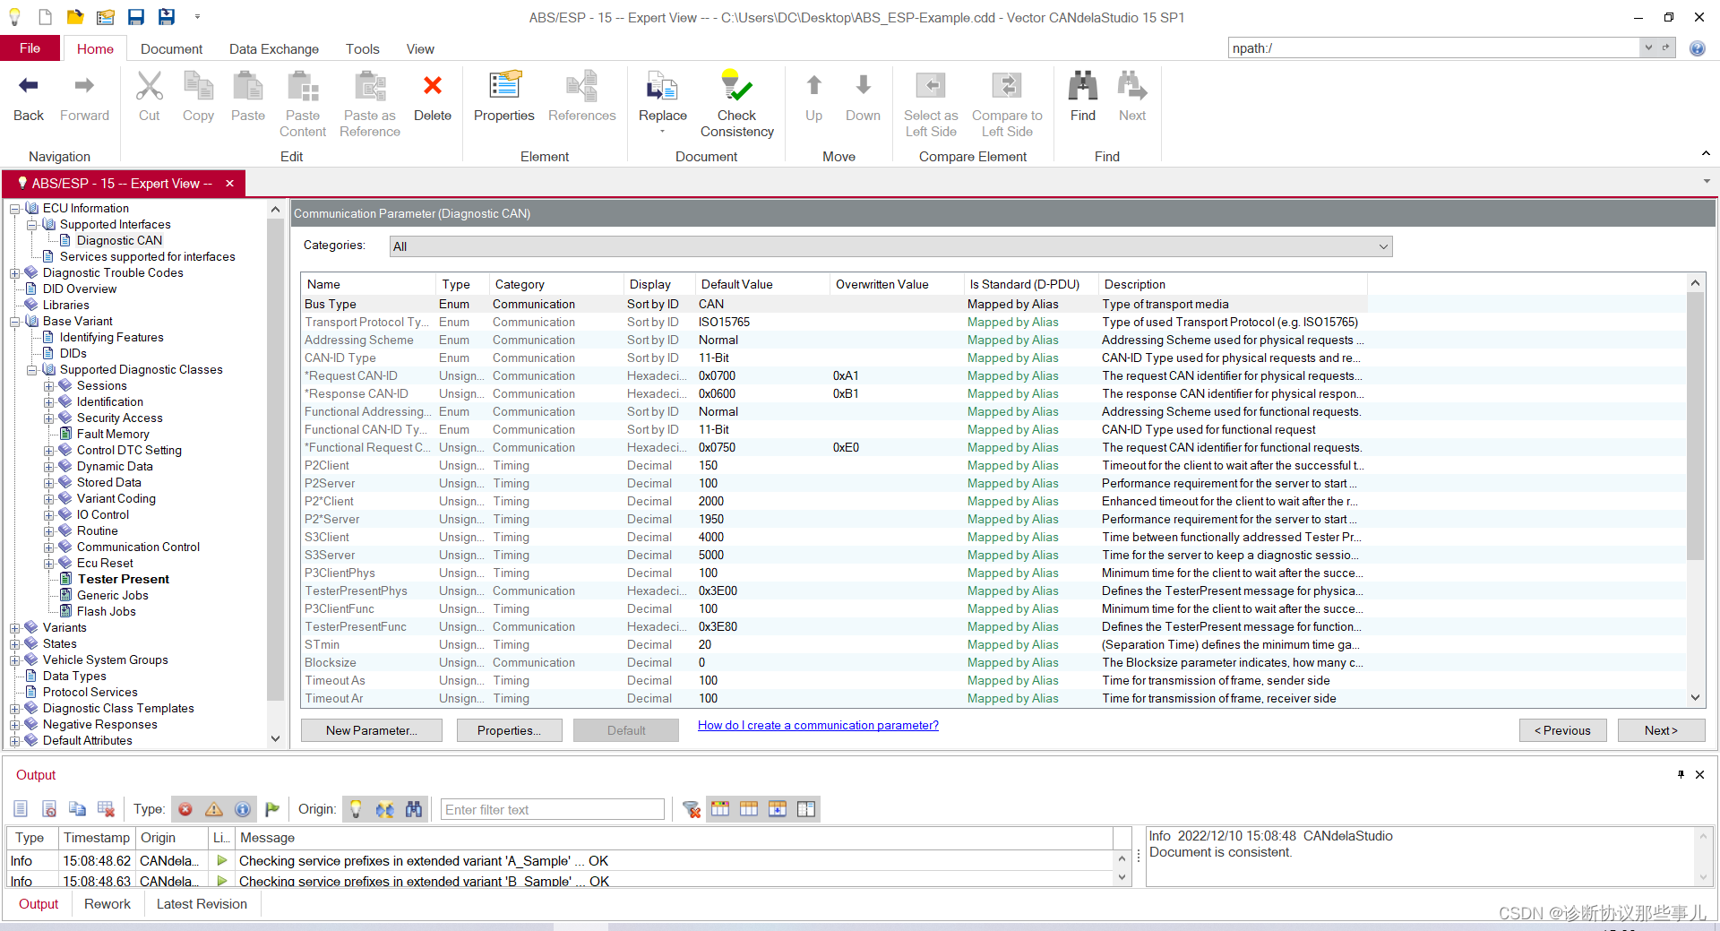Clear the output filter with funnel icon
This screenshot has height=931, width=1720.
pos(692,809)
